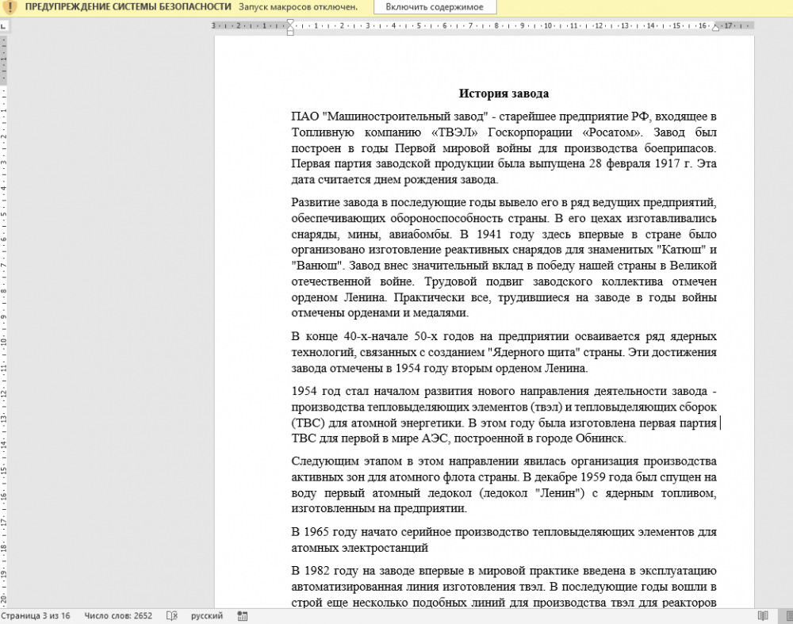Click the vertical ruler at mark 10

pos(3,342)
